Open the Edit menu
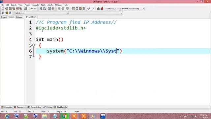 pyautogui.click(x=7, y=5)
